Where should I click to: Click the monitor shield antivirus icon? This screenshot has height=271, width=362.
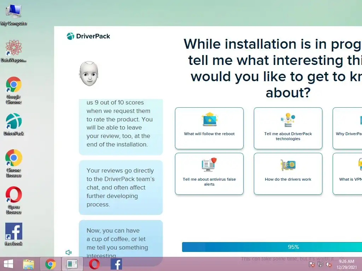(x=209, y=164)
